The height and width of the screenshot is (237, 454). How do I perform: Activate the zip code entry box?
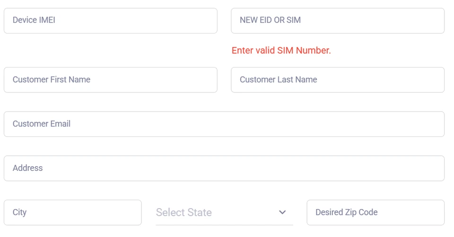point(375,212)
